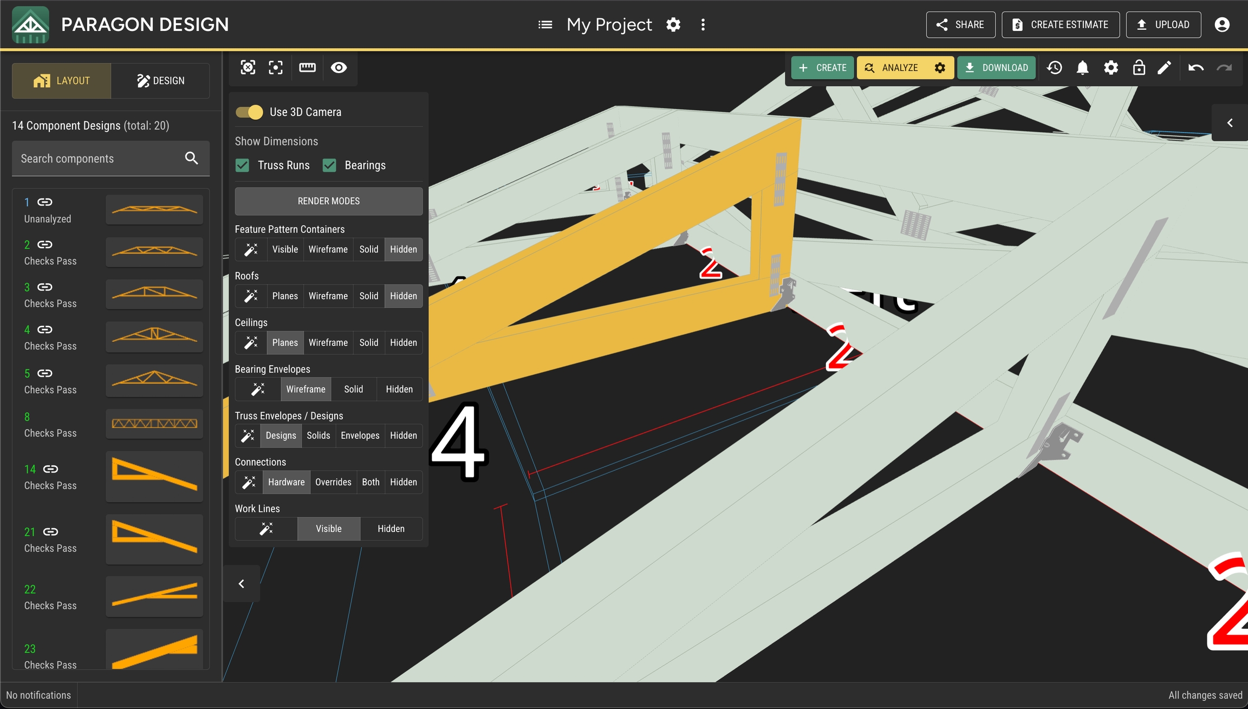Image resolution: width=1248 pixels, height=709 pixels.
Task: Select the measure ruler tool
Action: [x=307, y=68]
